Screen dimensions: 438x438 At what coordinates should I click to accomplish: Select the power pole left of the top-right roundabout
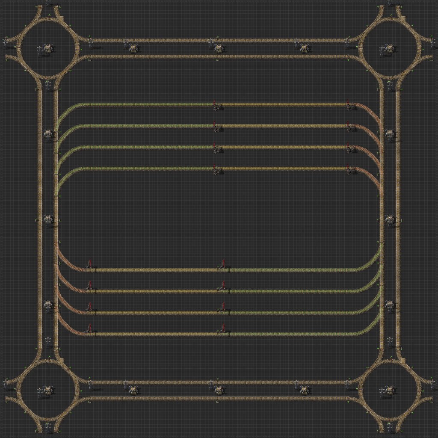347,43
